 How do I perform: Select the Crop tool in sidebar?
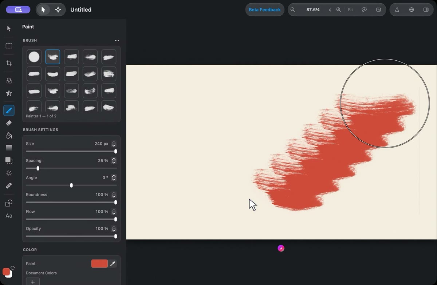pyautogui.click(x=9, y=63)
